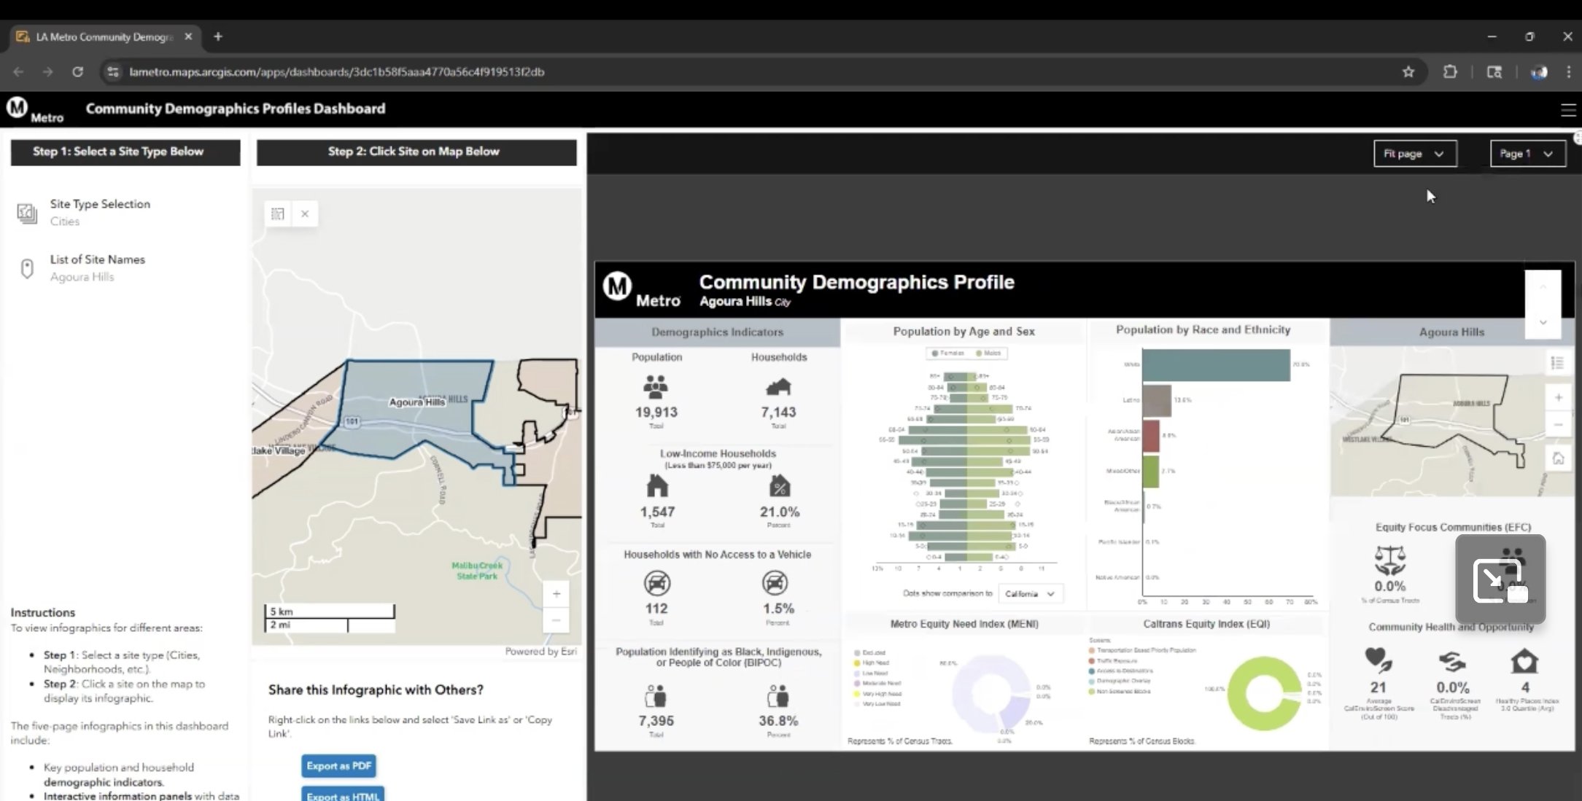Viewport: 1582px width, 801px height.
Task: Open the Fit page zoom dropdown
Action: click(1415, 154)
